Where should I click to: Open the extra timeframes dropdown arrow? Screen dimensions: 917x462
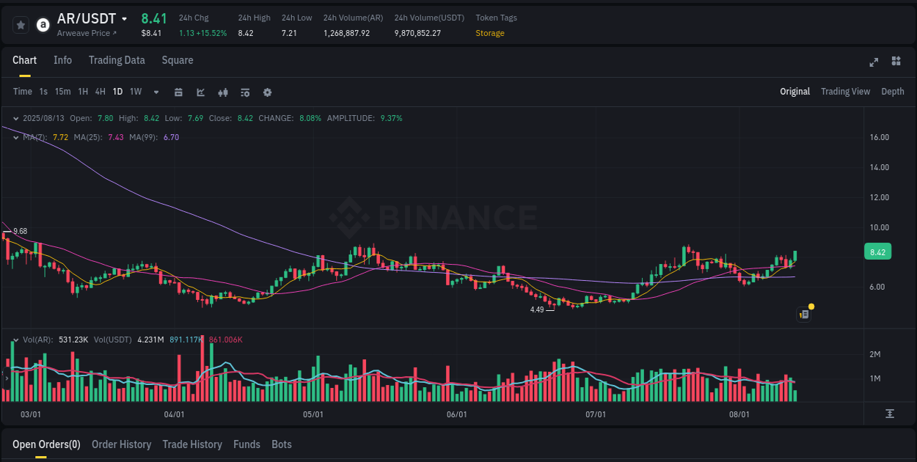pos(156,92)
